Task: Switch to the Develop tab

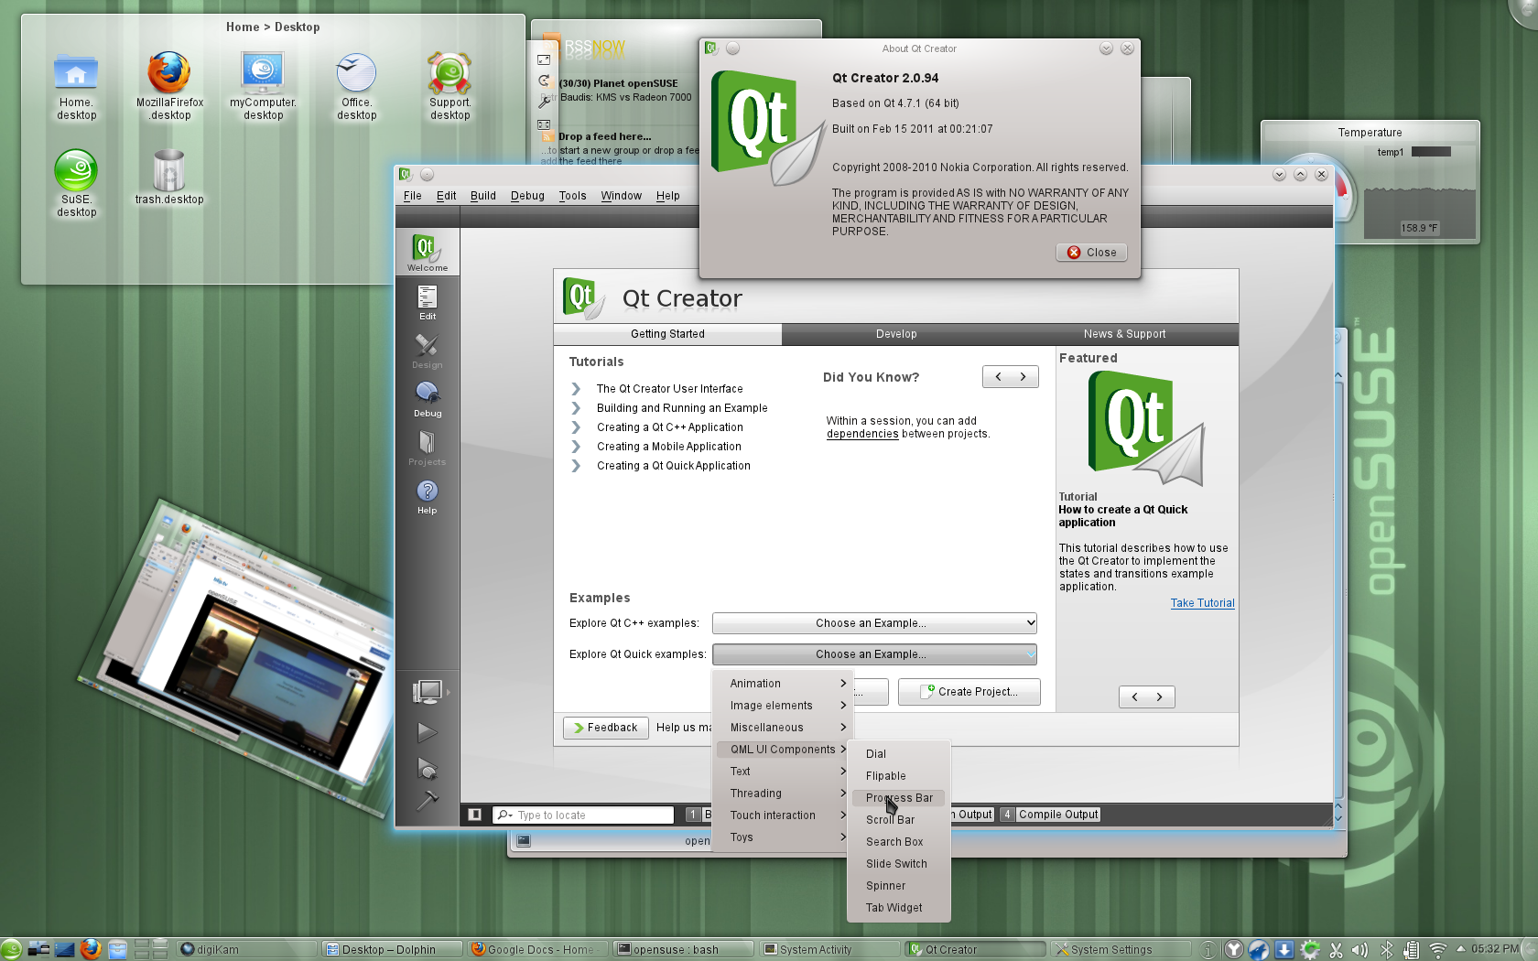Action: 896,334
